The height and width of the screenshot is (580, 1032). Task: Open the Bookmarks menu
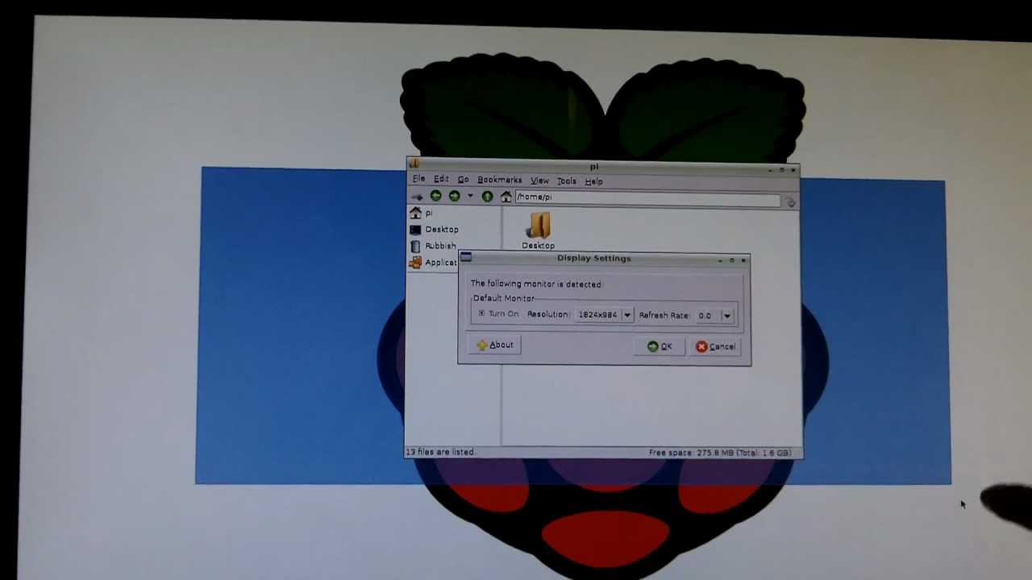499,180
